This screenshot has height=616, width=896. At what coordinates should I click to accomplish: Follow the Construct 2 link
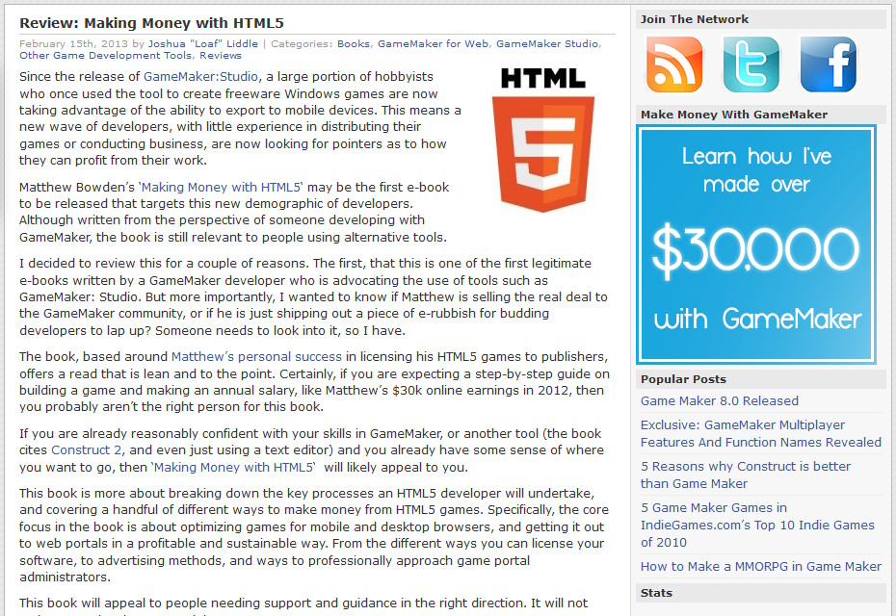[87, 449]
